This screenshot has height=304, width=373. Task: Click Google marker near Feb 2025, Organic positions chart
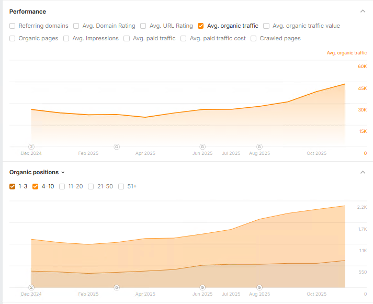click(x=117, y=287)
